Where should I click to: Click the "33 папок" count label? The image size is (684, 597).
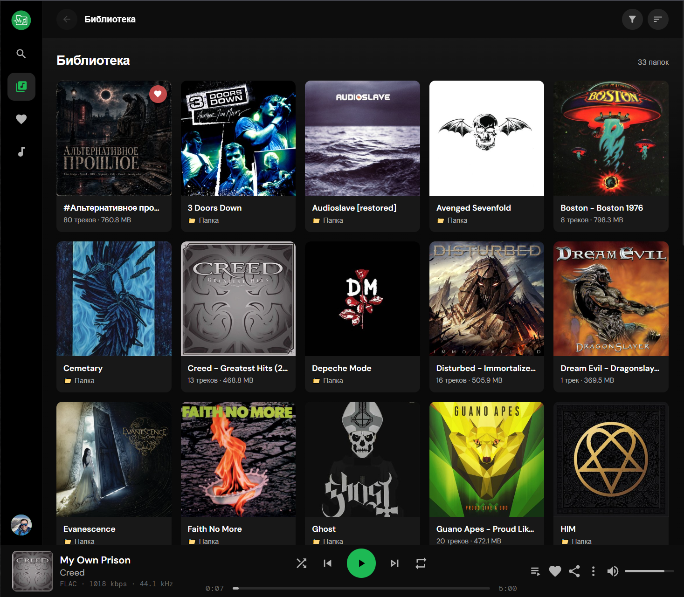(653, 62)
